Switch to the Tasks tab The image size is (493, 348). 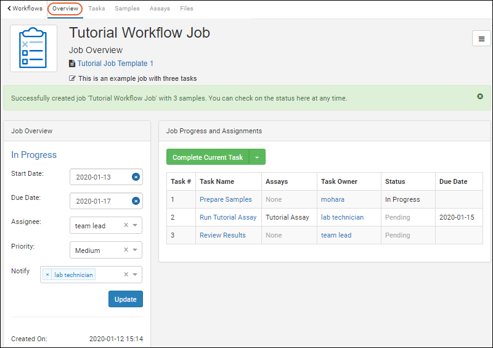96,9
